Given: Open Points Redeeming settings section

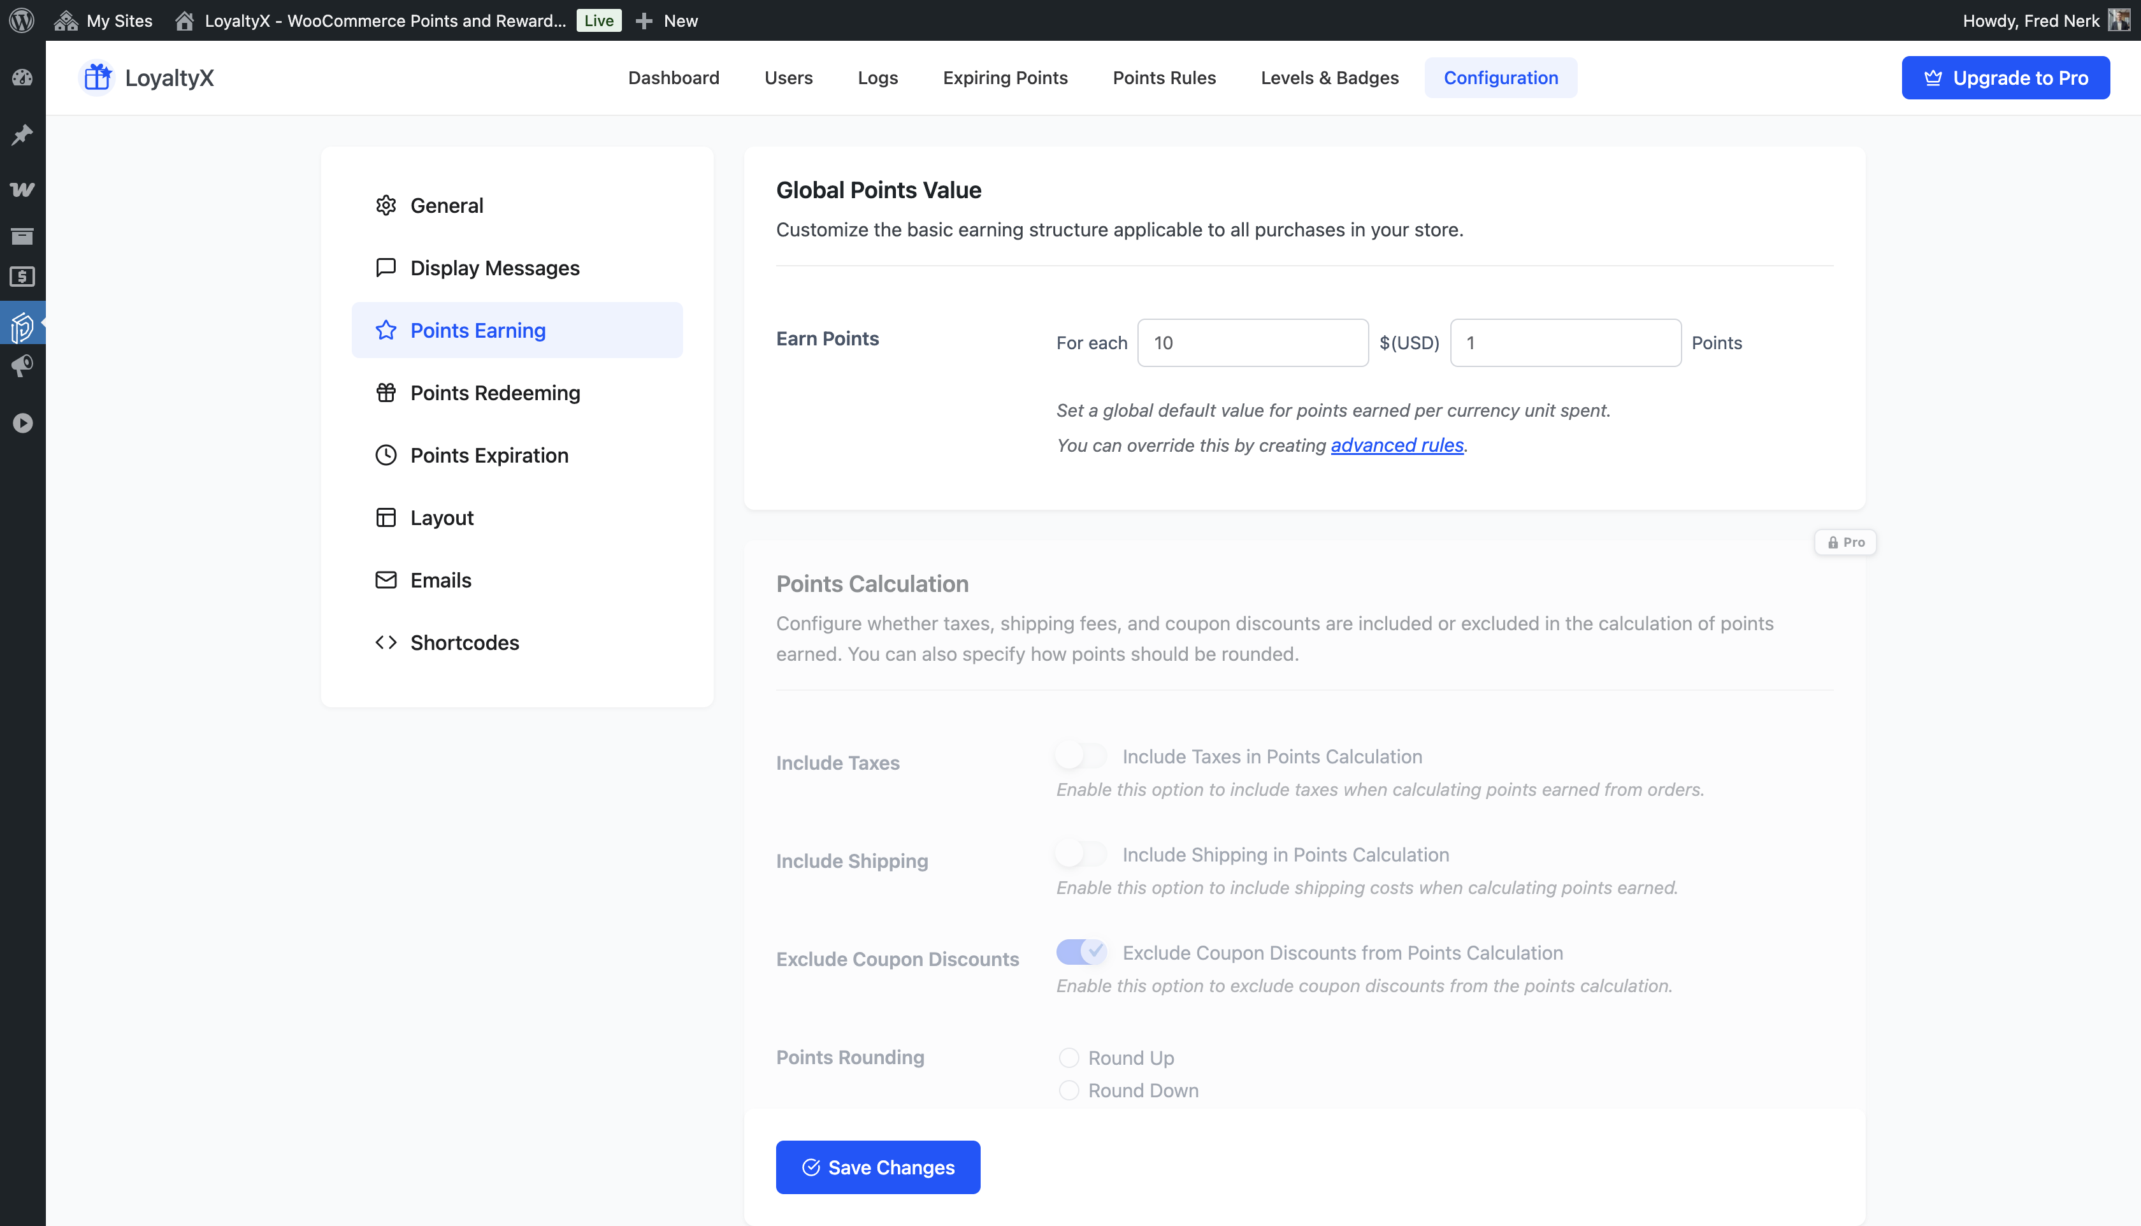Looking at the screenshot, I should [x=494, y=393].
